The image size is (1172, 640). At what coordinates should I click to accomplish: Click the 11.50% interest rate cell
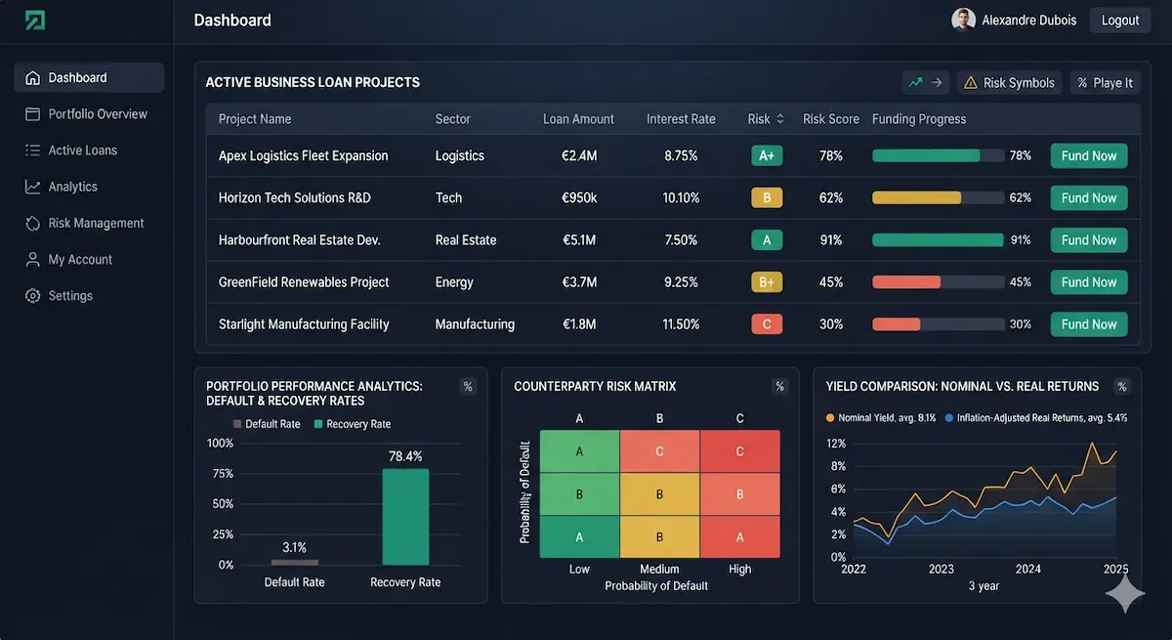point(681,324)
